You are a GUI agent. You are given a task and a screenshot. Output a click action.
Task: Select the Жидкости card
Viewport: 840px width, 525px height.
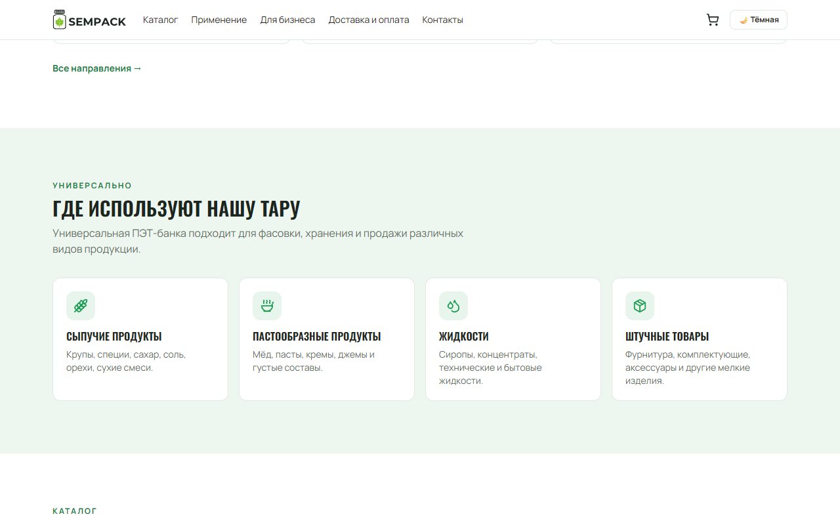point(513,339)
